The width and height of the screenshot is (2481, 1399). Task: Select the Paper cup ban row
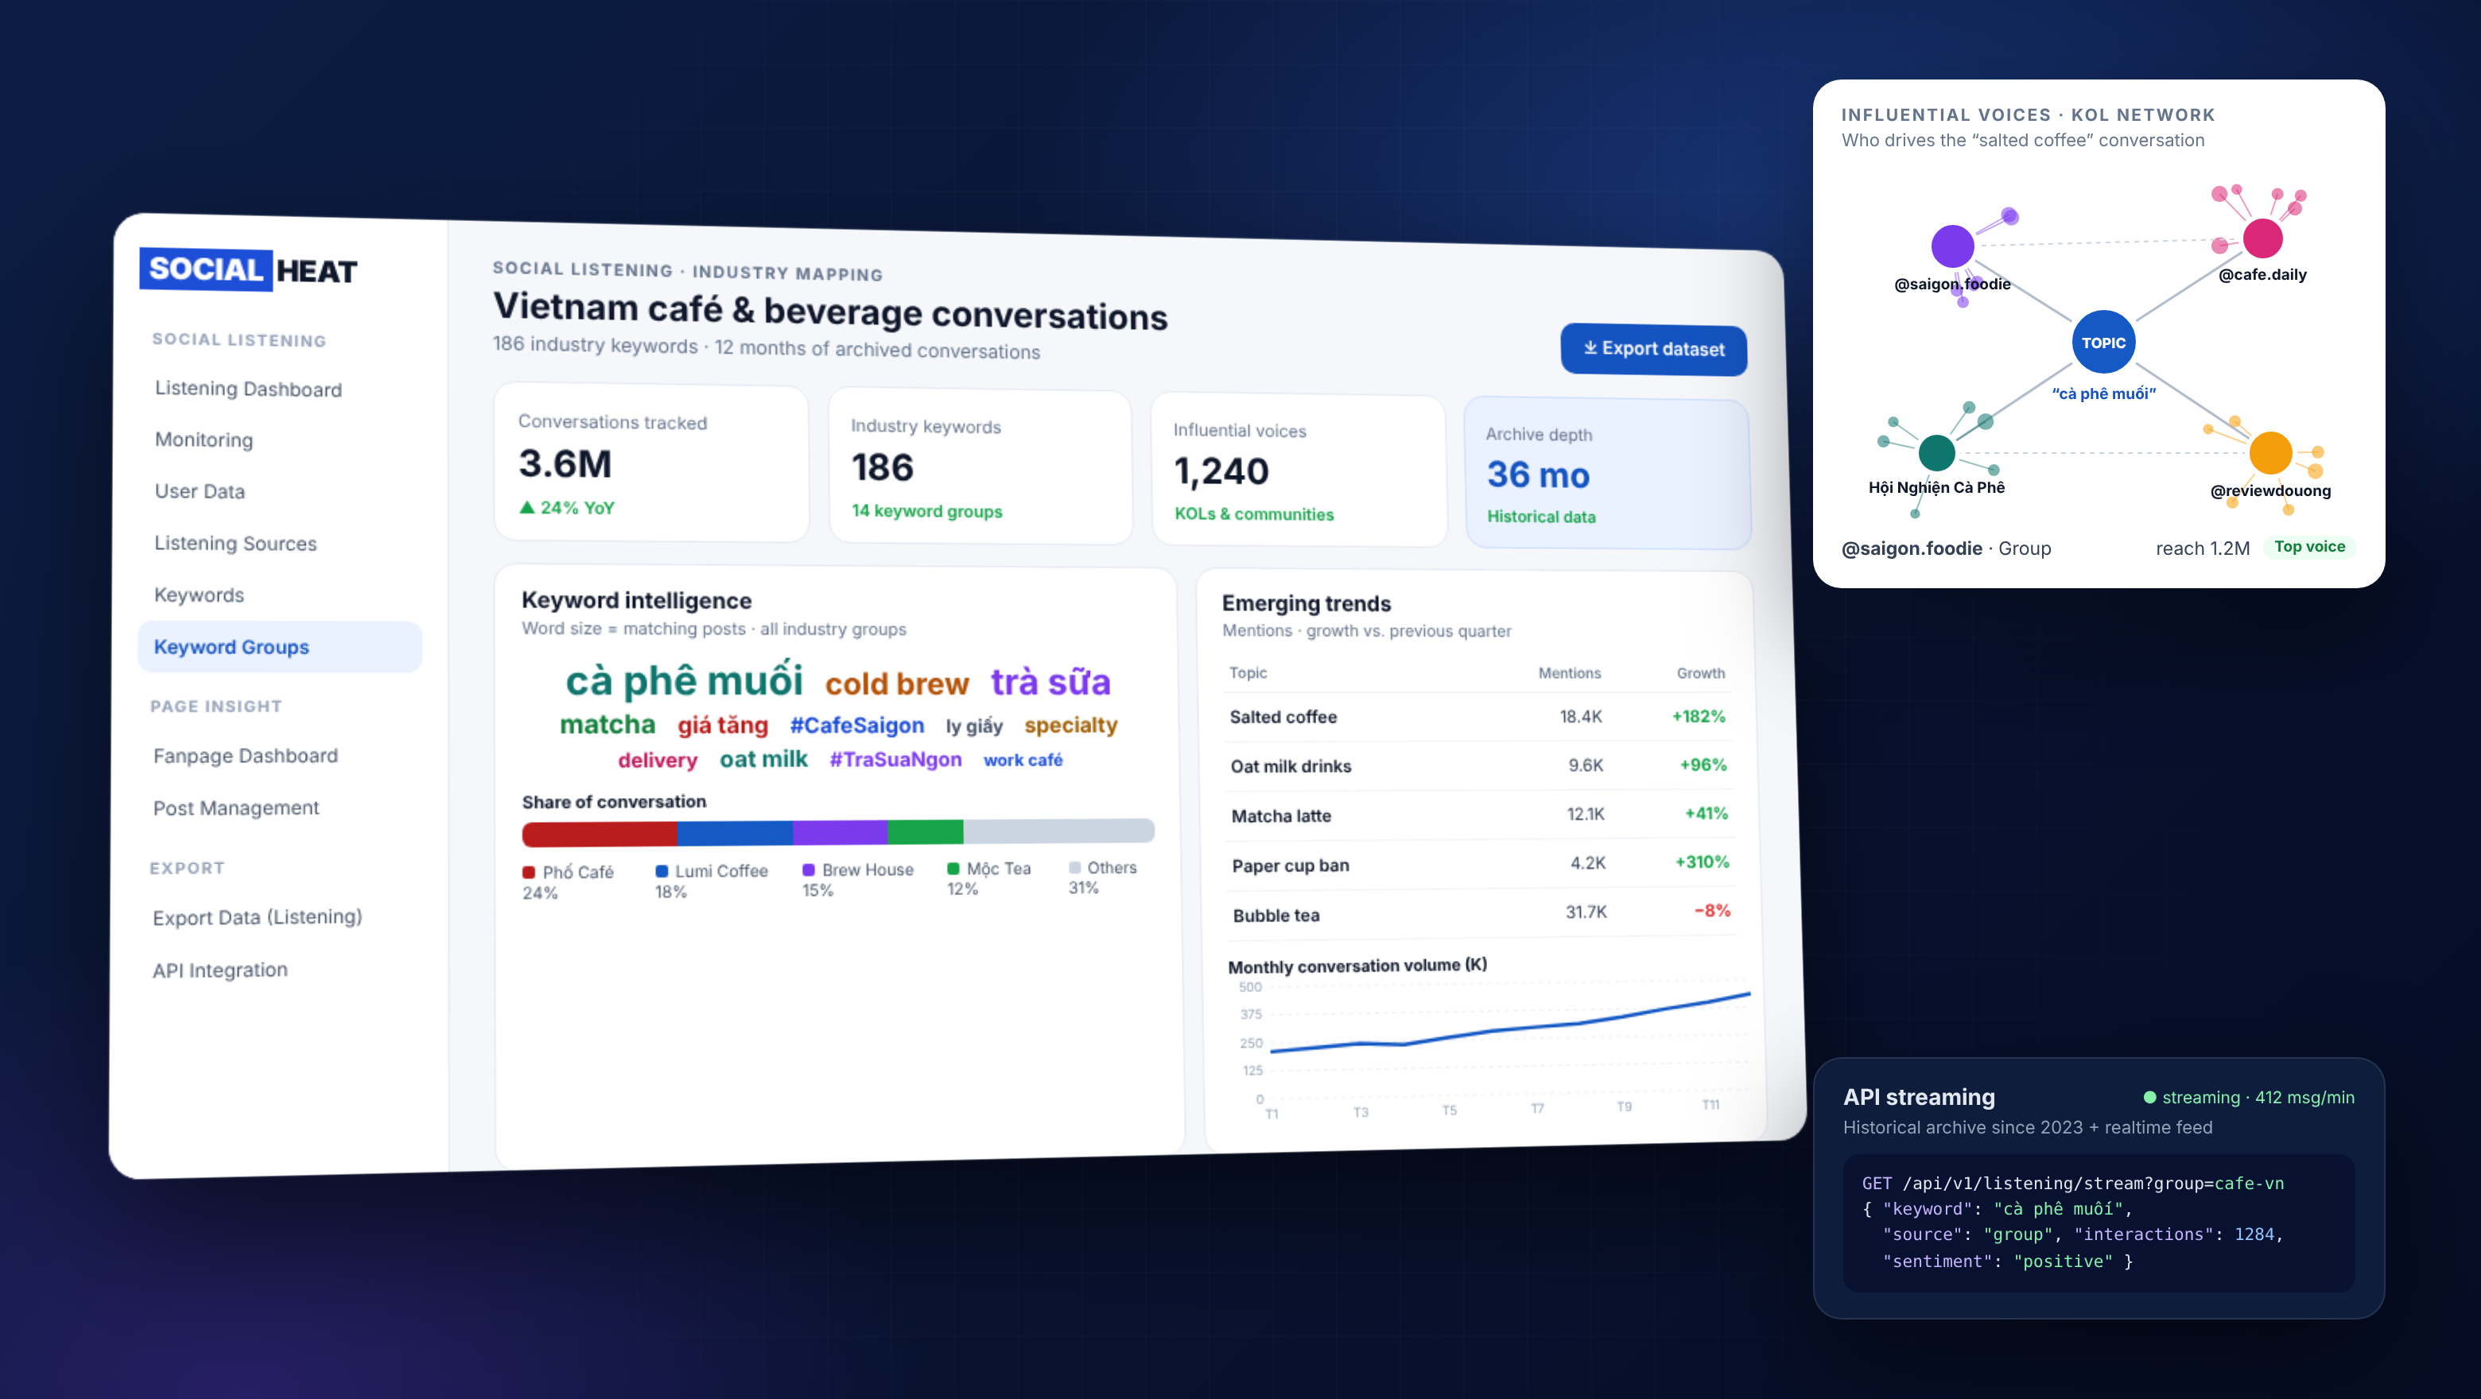[x=1481, y=864]
